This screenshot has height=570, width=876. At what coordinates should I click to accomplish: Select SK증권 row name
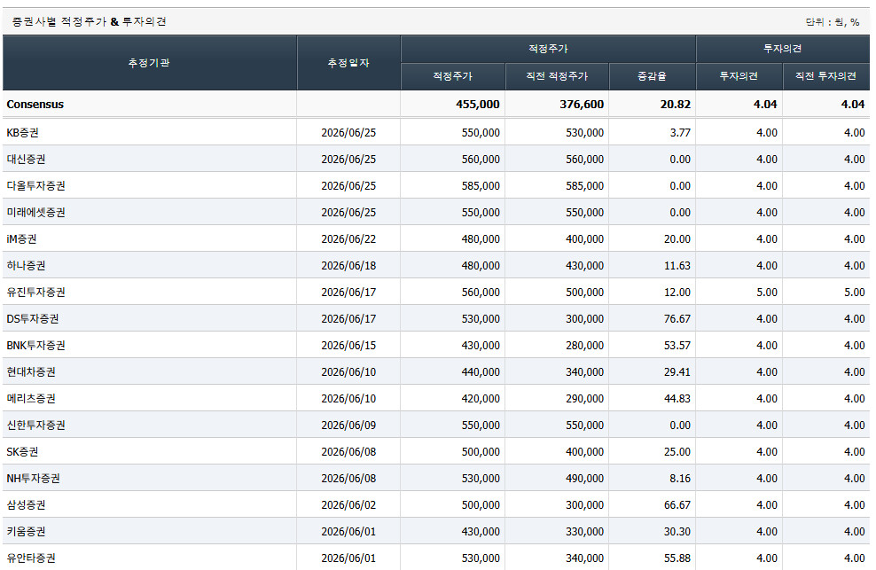point(23,451)
